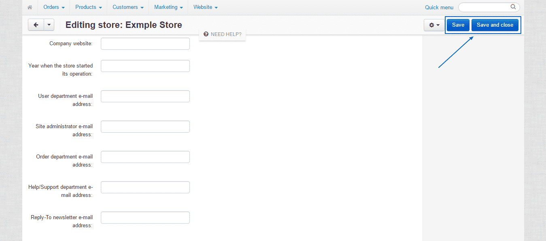Click the Site administrator e-mail field
546x241 pixels.
(x=145, y=127)
